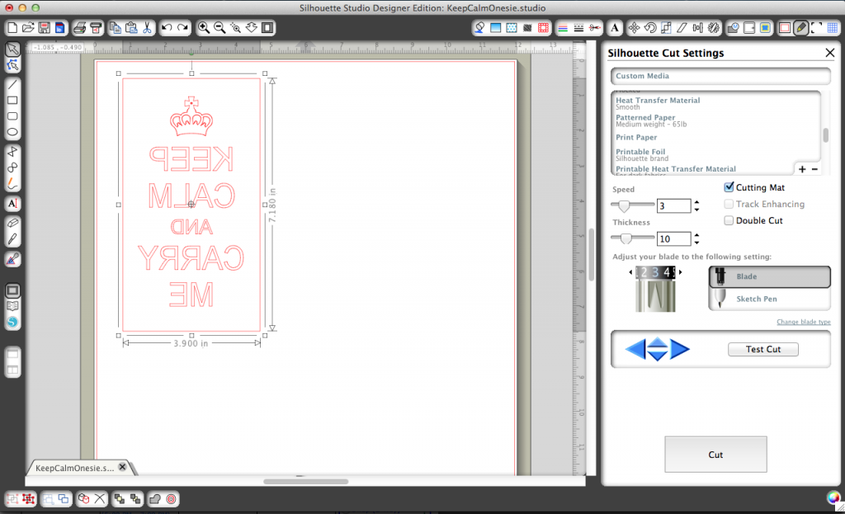Fit page to window

267,27
